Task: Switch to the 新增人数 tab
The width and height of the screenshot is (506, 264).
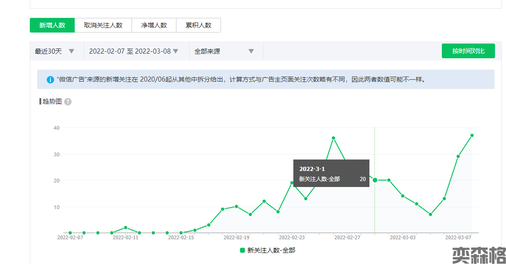Action: coord(52,25)
